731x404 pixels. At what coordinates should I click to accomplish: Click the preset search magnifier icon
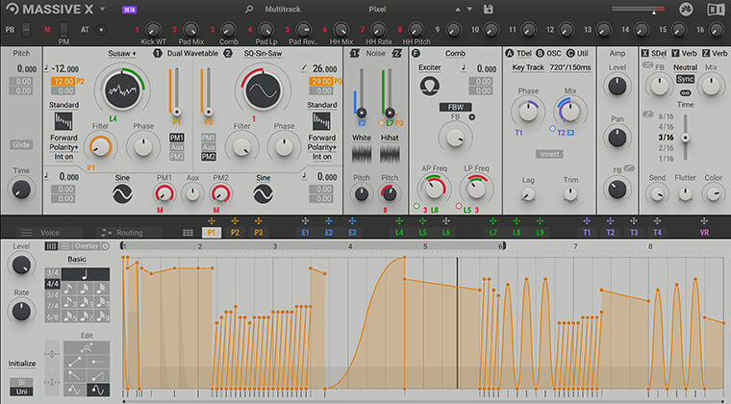pyautogui.click(x=249, y=9)
